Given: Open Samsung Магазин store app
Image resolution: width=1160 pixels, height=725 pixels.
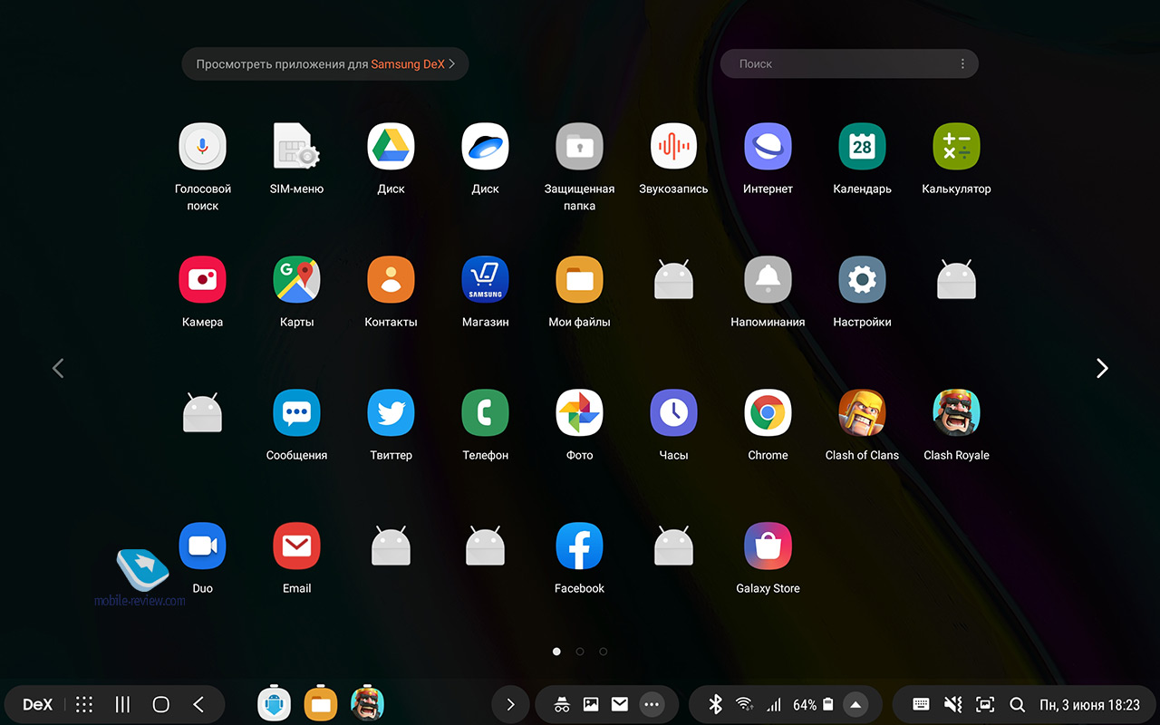Looking at the screenshot, I should click(x=485, y=280).
